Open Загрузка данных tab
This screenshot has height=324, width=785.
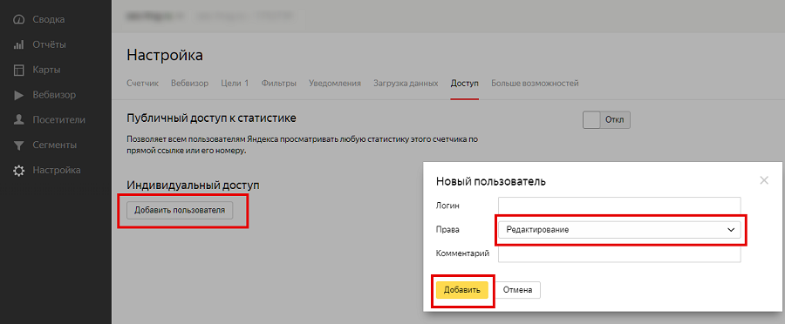(x=406, y=83)
